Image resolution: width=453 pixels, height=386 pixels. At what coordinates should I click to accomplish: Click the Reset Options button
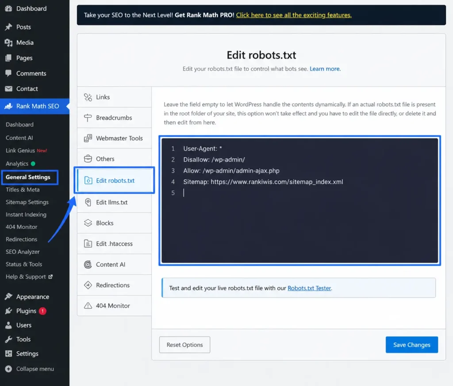pos(184,345)
